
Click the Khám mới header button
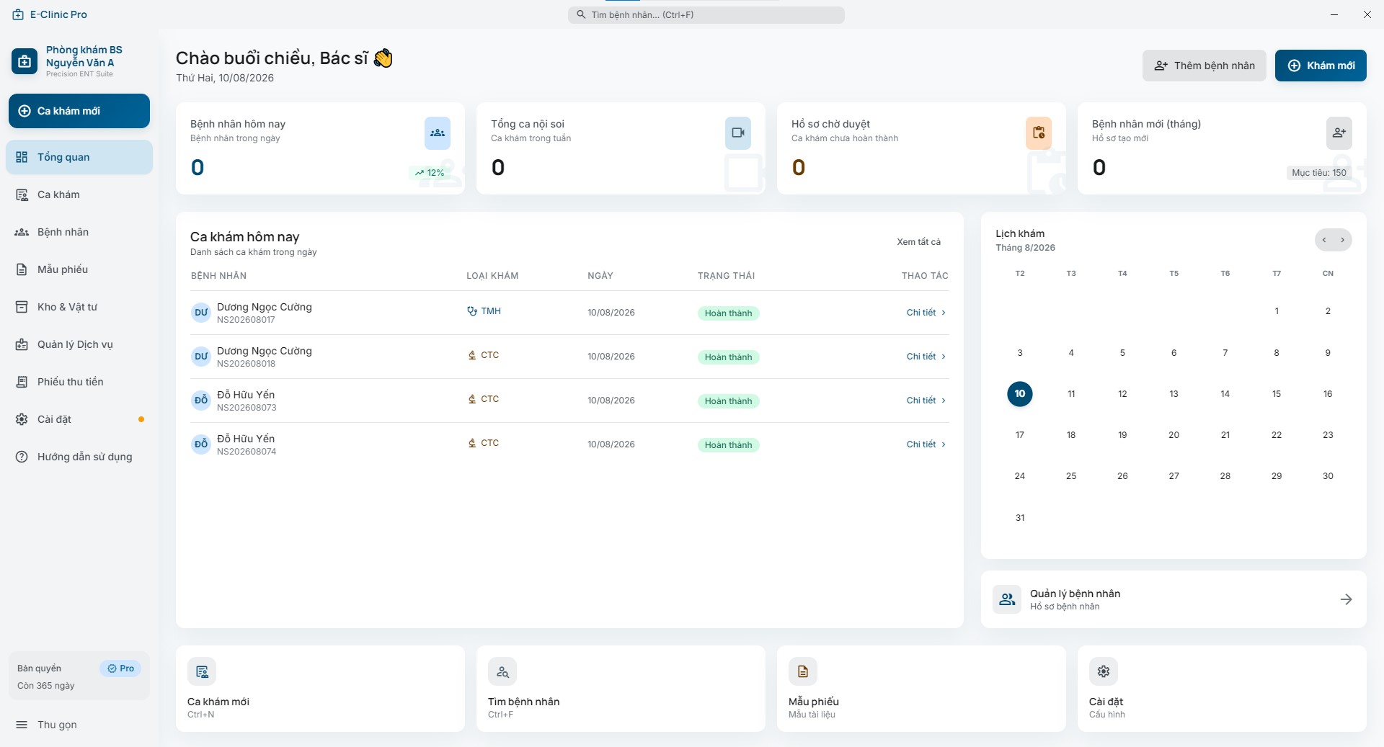pyautogui.click(x=1321, y=66)
